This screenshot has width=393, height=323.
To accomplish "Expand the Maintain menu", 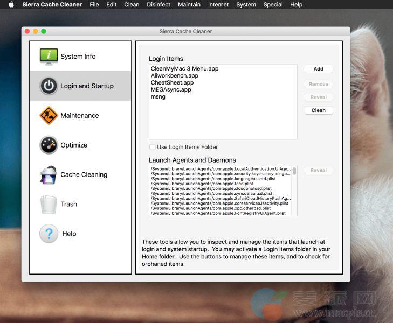I will pos(189,5).
